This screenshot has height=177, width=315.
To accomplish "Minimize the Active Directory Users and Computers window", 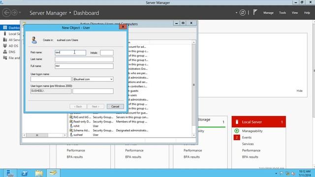I will click(176, 23).
